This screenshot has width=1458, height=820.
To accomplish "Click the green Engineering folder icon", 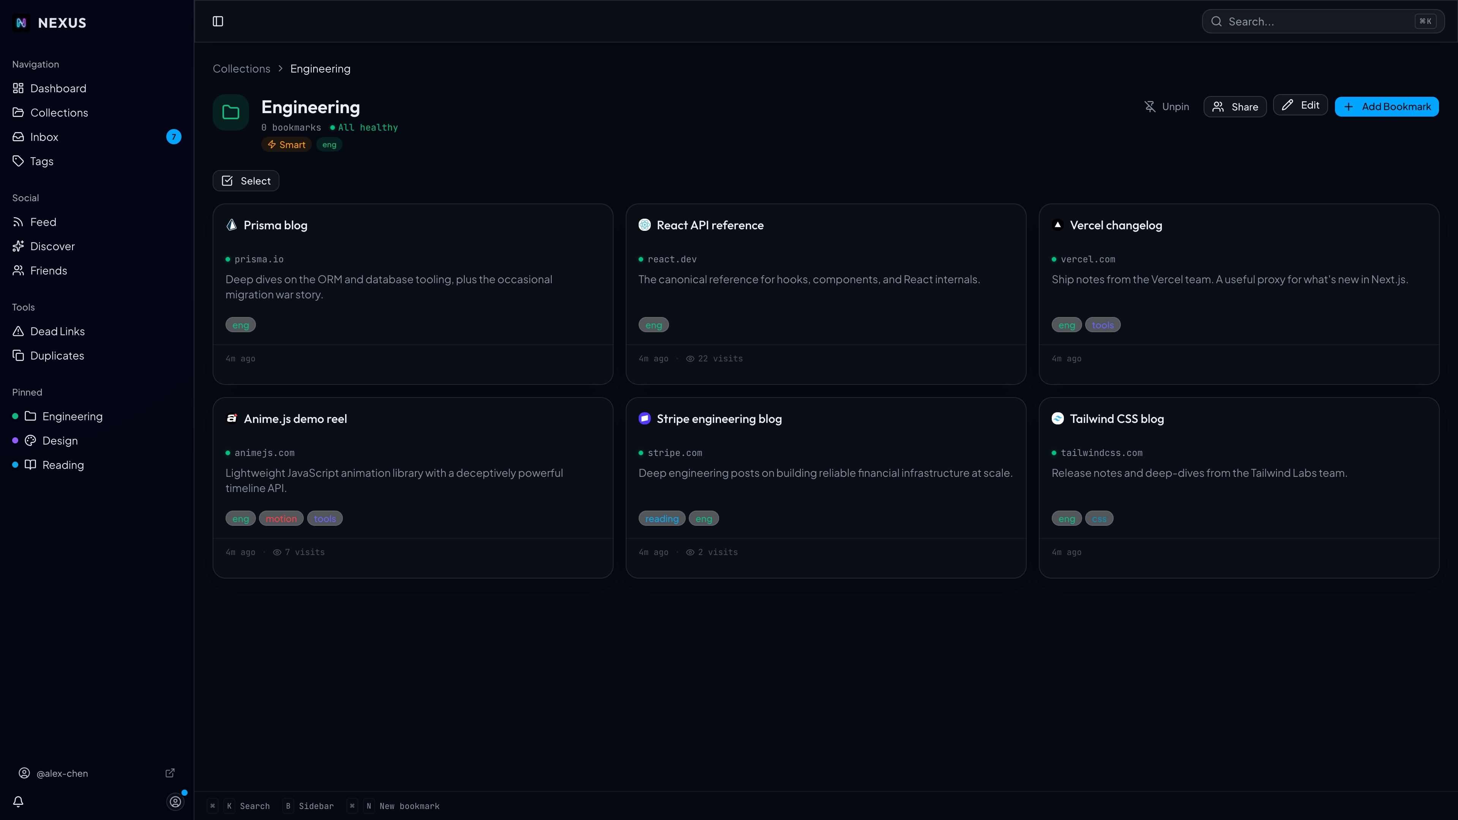I will 231,113.
